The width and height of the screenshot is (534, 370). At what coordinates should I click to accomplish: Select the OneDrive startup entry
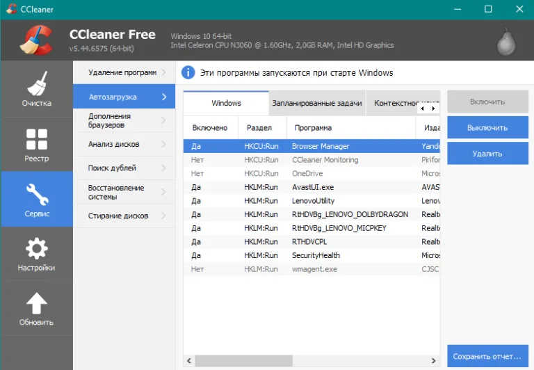coord(311,173)
